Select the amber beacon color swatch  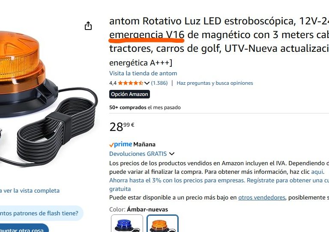(162, 223)
